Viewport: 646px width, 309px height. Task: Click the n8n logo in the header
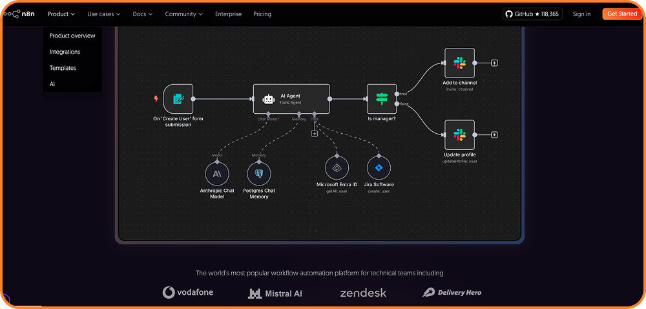tap(19, 14)
